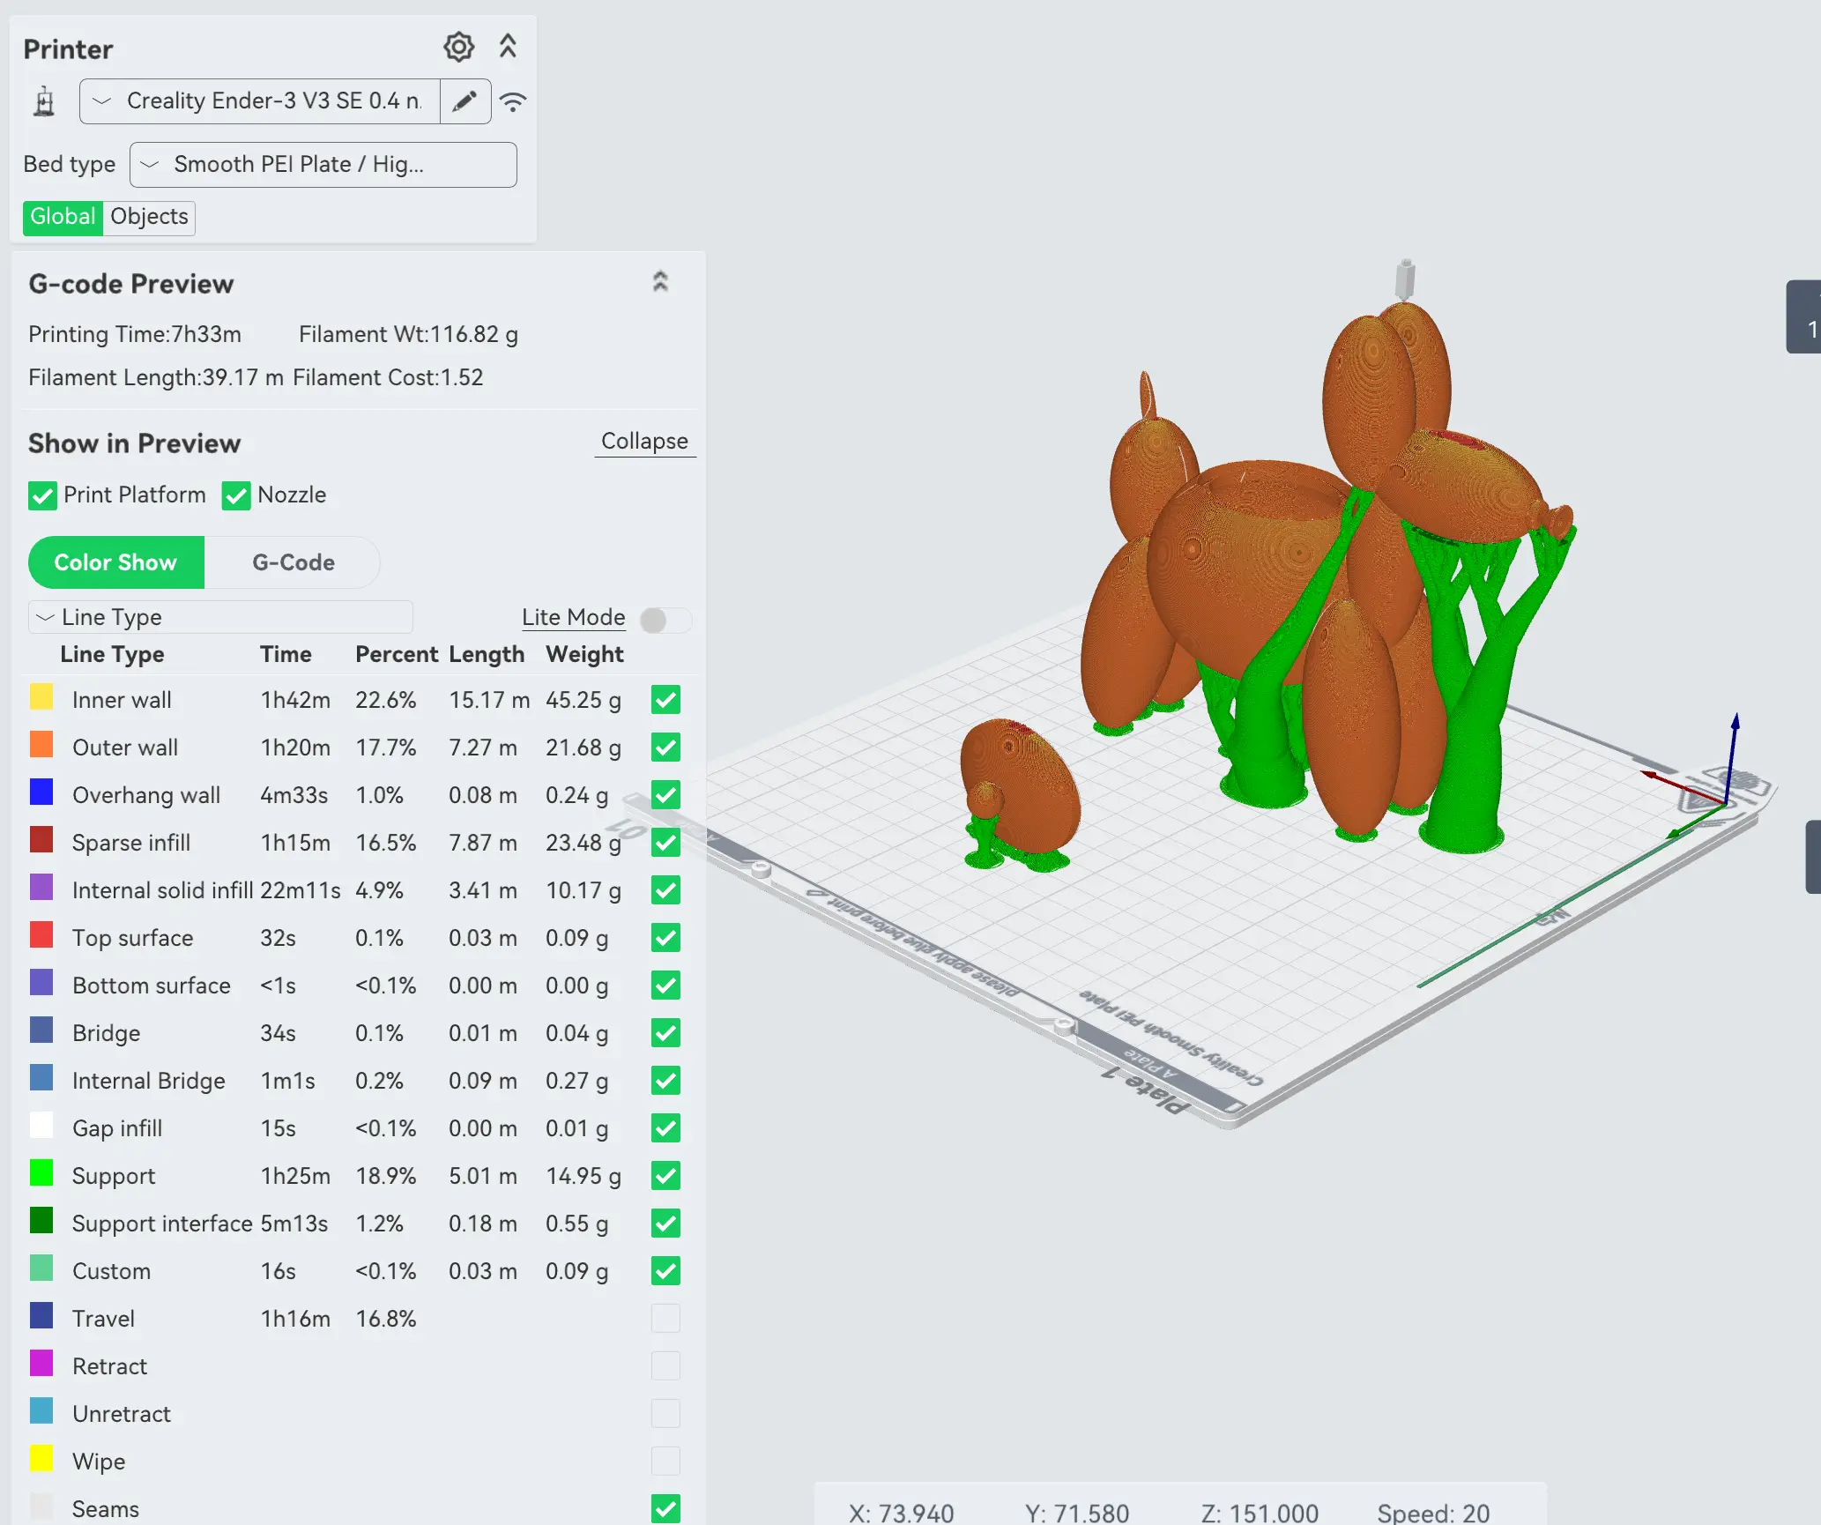Open printer settings gear icon

click(x=458, y=48)
